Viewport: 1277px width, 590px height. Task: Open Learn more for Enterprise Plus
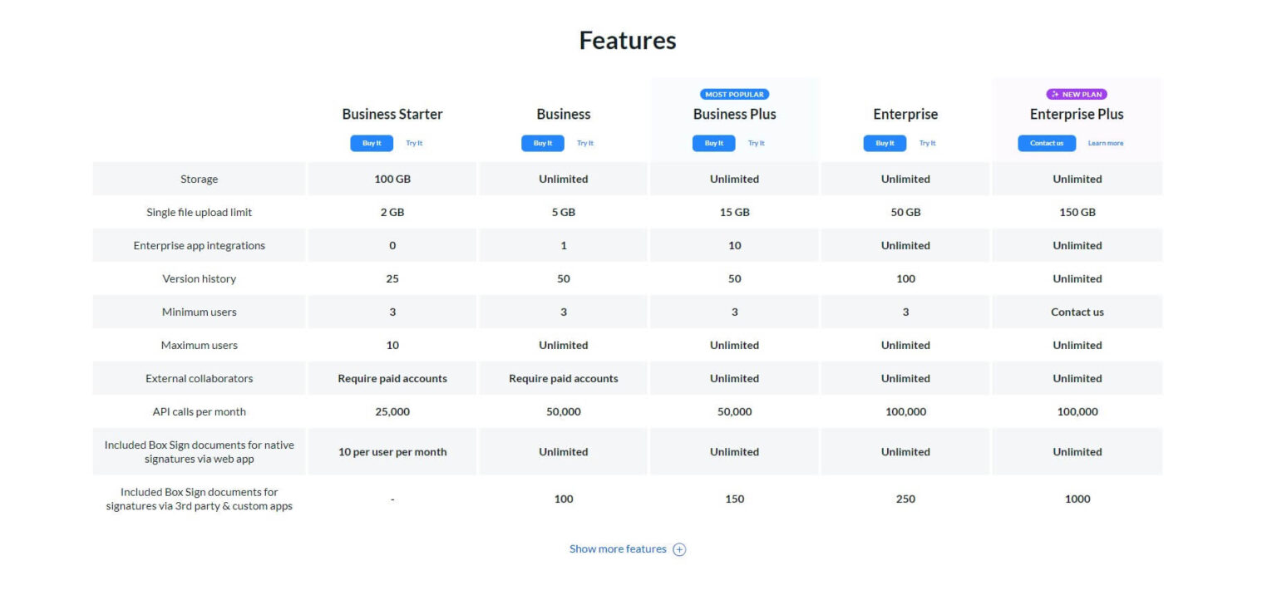tap(1106, 143)
